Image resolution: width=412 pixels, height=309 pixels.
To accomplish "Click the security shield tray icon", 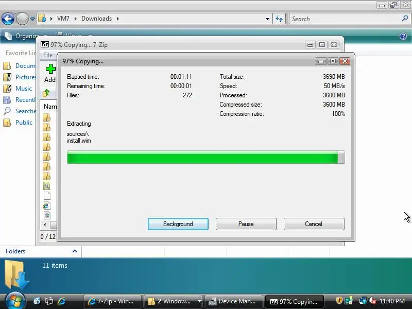I will (x=339, y=300).
